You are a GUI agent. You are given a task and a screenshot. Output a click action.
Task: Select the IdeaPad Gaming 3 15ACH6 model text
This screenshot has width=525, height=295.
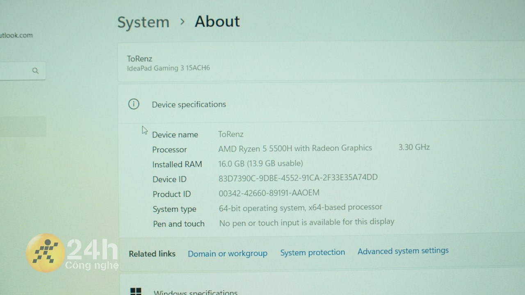pyautogui.click(x=169, y=68)
